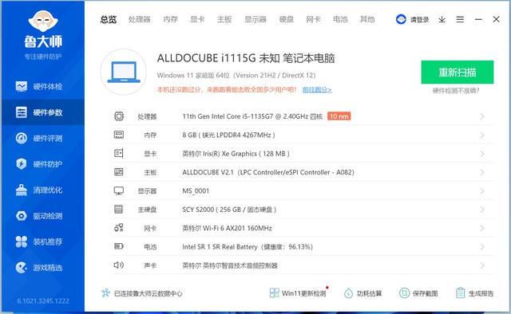Click the download arrow icon

442,19
